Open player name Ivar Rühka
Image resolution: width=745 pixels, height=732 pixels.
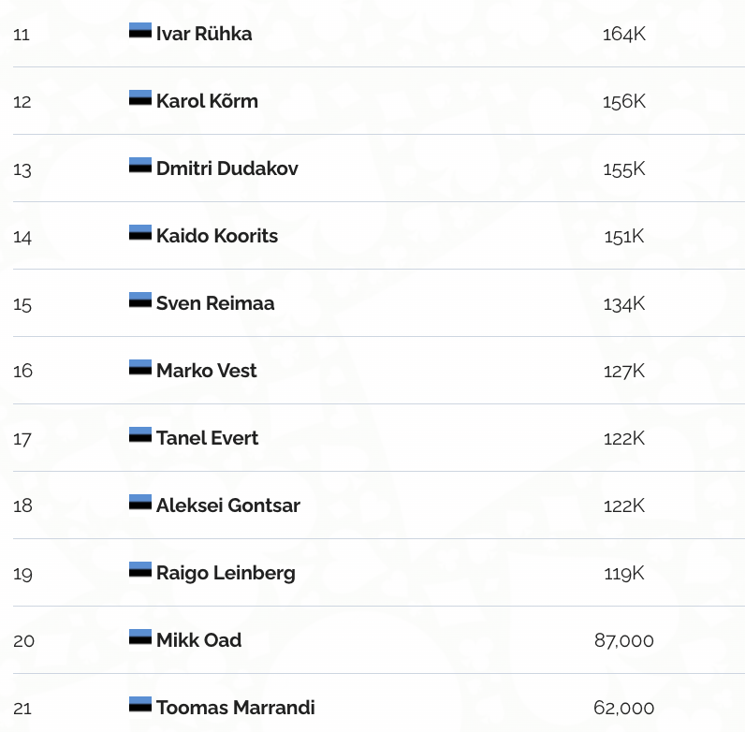(x=204, y=34)
